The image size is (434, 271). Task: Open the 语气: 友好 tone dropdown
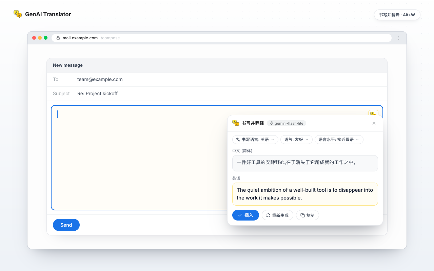pos(296,140)
